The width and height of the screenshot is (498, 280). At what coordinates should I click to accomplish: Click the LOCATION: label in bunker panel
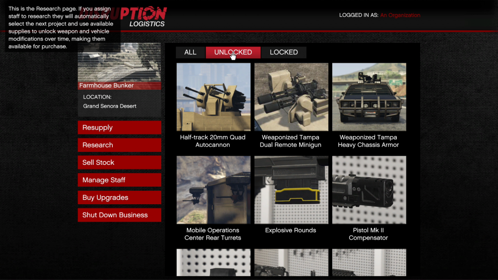pyautogui.click(x=97, y=97)
